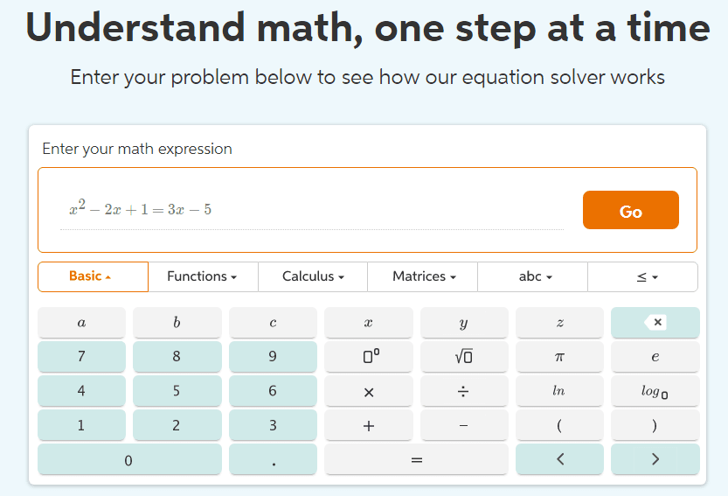Click the multiplication sign key
Viewport: 728px width, 496px height.
point(368,392)
